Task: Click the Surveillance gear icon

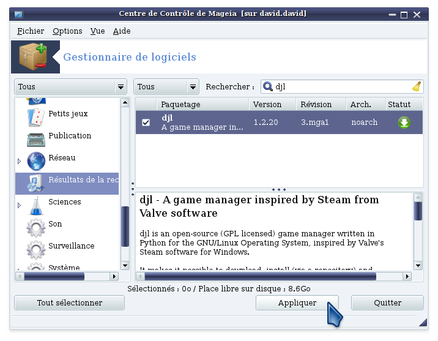Action: 36,250
